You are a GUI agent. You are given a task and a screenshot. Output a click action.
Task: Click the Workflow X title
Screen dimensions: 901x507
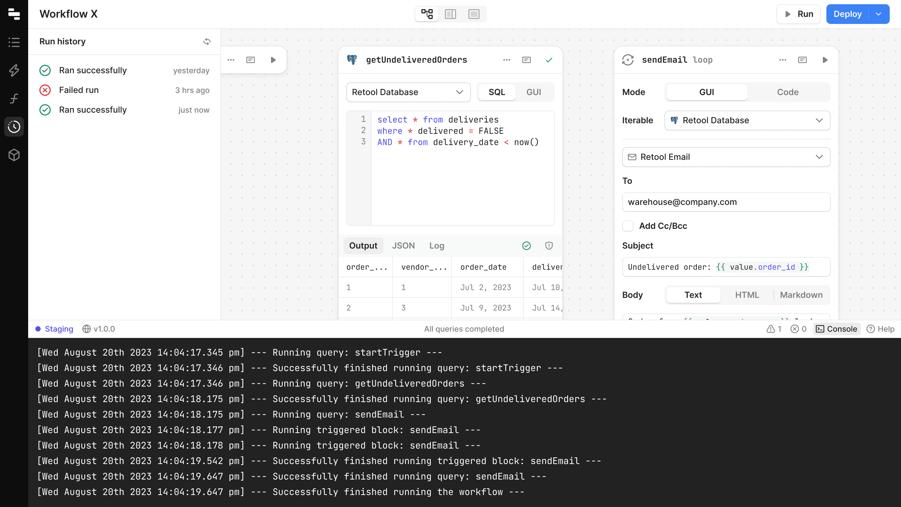[x=68, y=14]
